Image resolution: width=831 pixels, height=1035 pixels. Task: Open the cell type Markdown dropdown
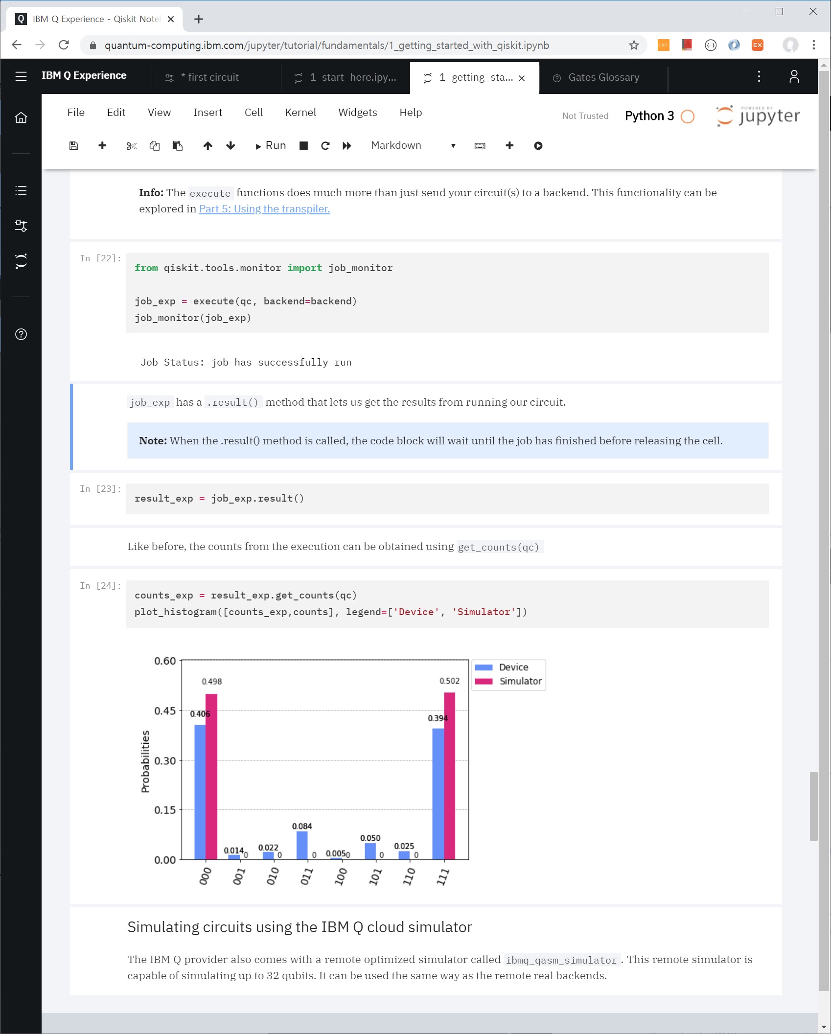pos(413,146)
